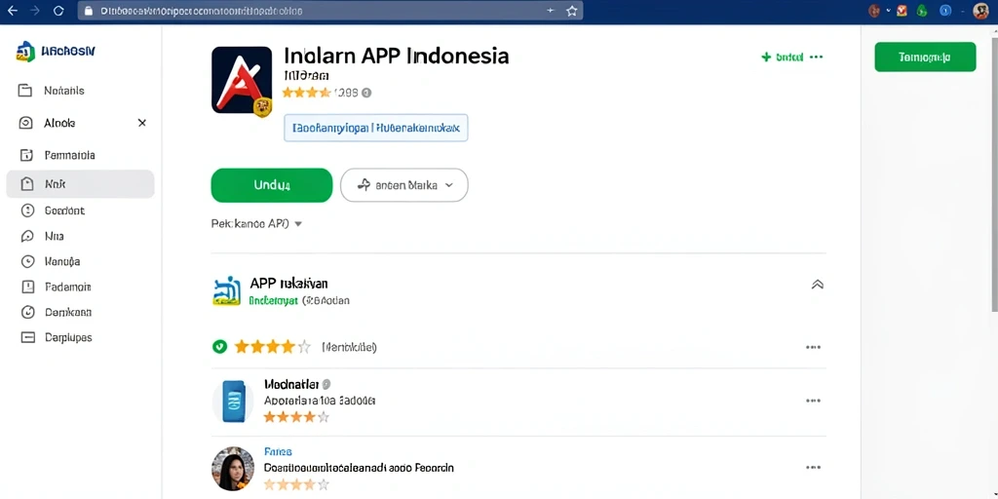Click the browser forward arrow

[x=35, y=11]
